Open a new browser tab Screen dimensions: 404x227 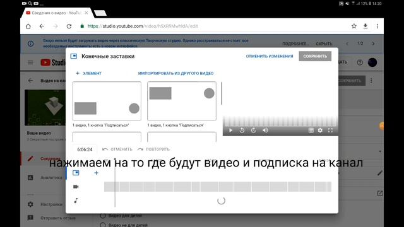click(x=100, y=13)
